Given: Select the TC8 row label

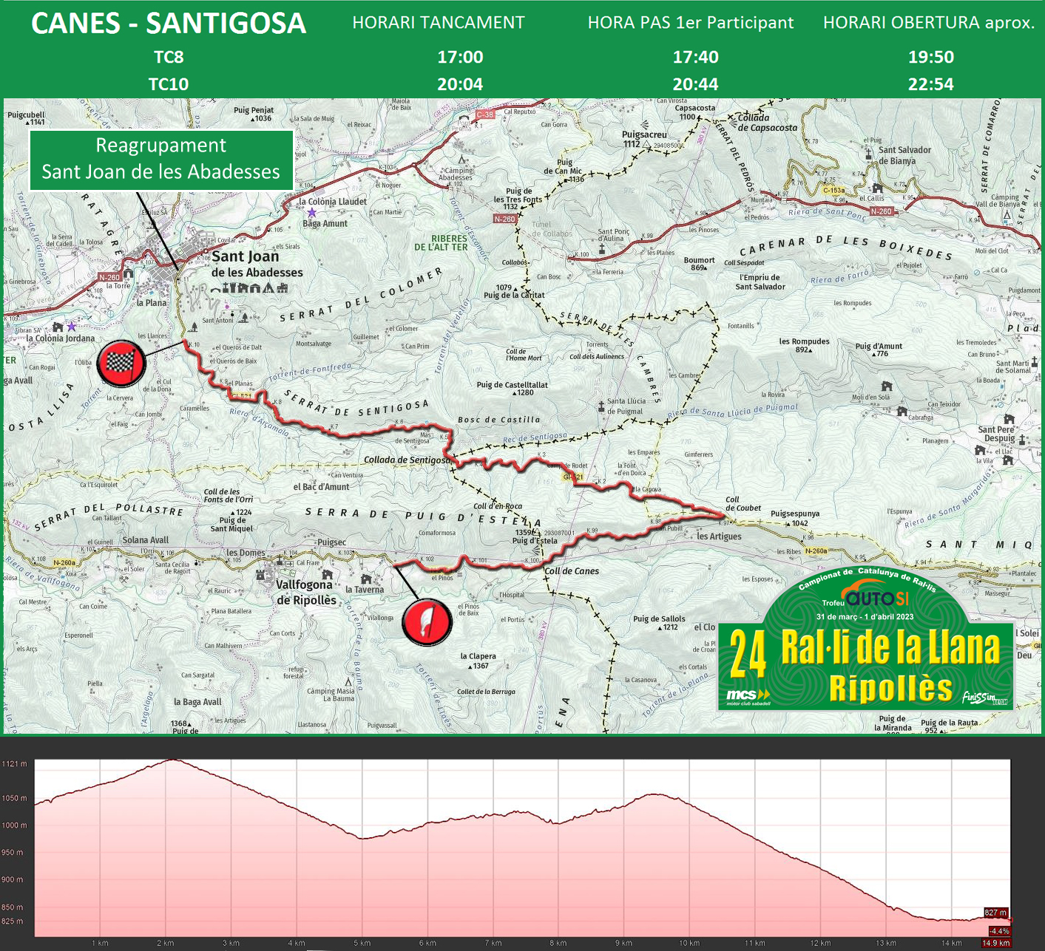Looking at the screenshot, I should (169, 57).
